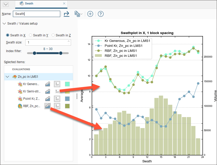Image resolution: width=217 pixels, height=165 pixels.
Task: Click into the Swath size input field
Action: (x=46, y=42)
